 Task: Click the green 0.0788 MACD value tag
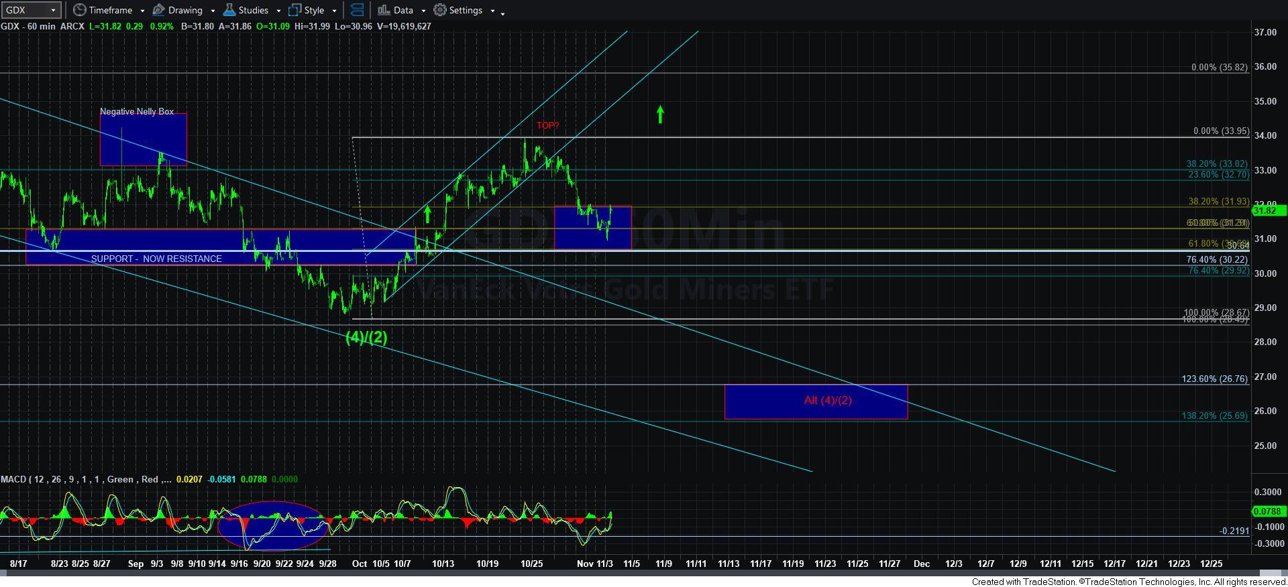(x=1268, y=511)
